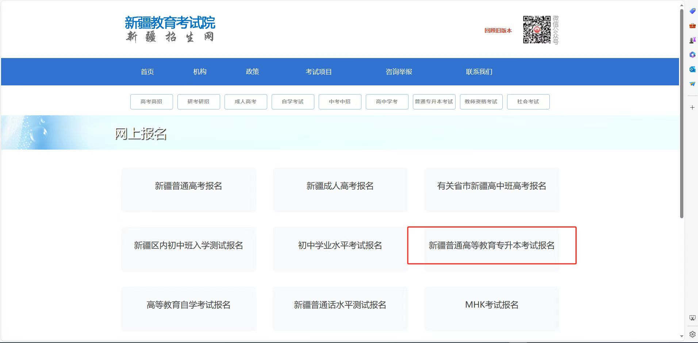Open 新疆成人高考报名 registration card
The width and height of the screenshot is (698, 343).
340,190
